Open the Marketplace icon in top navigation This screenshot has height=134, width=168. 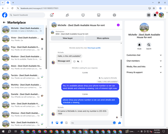pos(99,15)
